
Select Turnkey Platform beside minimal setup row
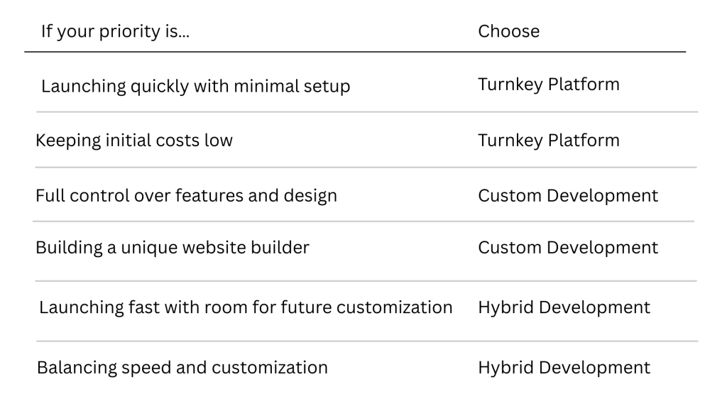pos(548,84)
